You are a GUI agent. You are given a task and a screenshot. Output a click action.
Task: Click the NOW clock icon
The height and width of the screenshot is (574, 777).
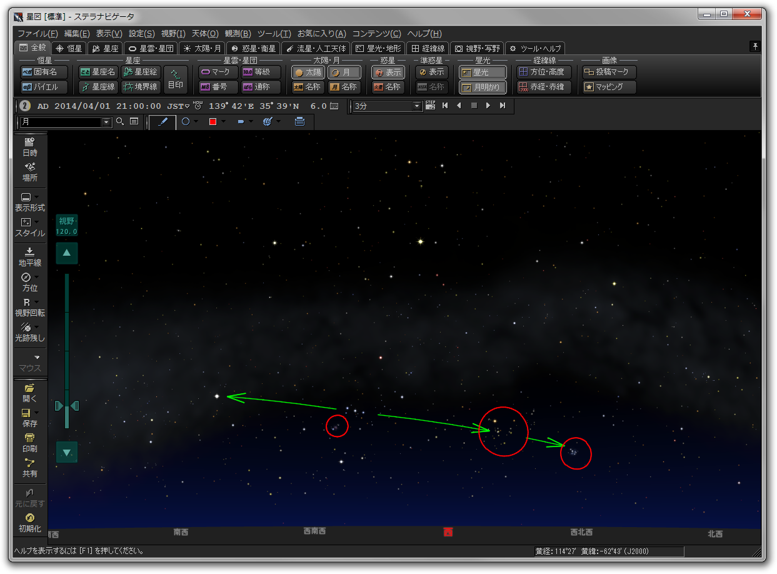[198, 106]
